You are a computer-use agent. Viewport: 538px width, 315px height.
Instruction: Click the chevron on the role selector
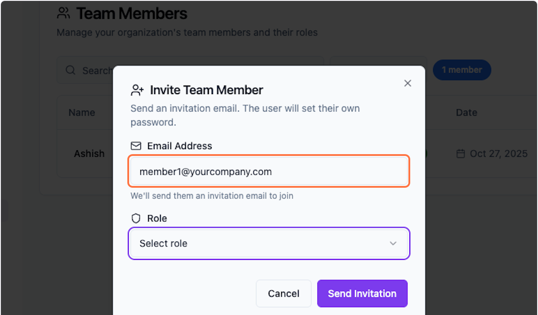pyautogui.click(x=393, y=243)
